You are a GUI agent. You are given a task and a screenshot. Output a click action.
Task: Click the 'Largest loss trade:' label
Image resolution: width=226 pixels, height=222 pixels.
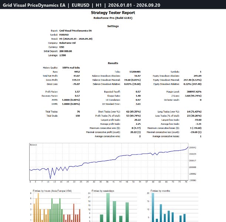coord(171,120)
